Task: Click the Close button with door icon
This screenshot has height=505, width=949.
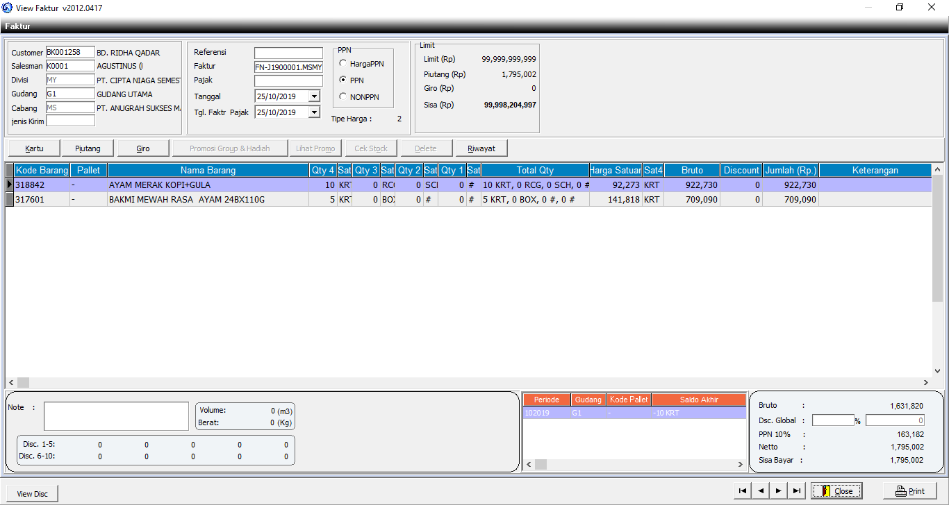Action: pyautogui.click(x=836, y=491)
